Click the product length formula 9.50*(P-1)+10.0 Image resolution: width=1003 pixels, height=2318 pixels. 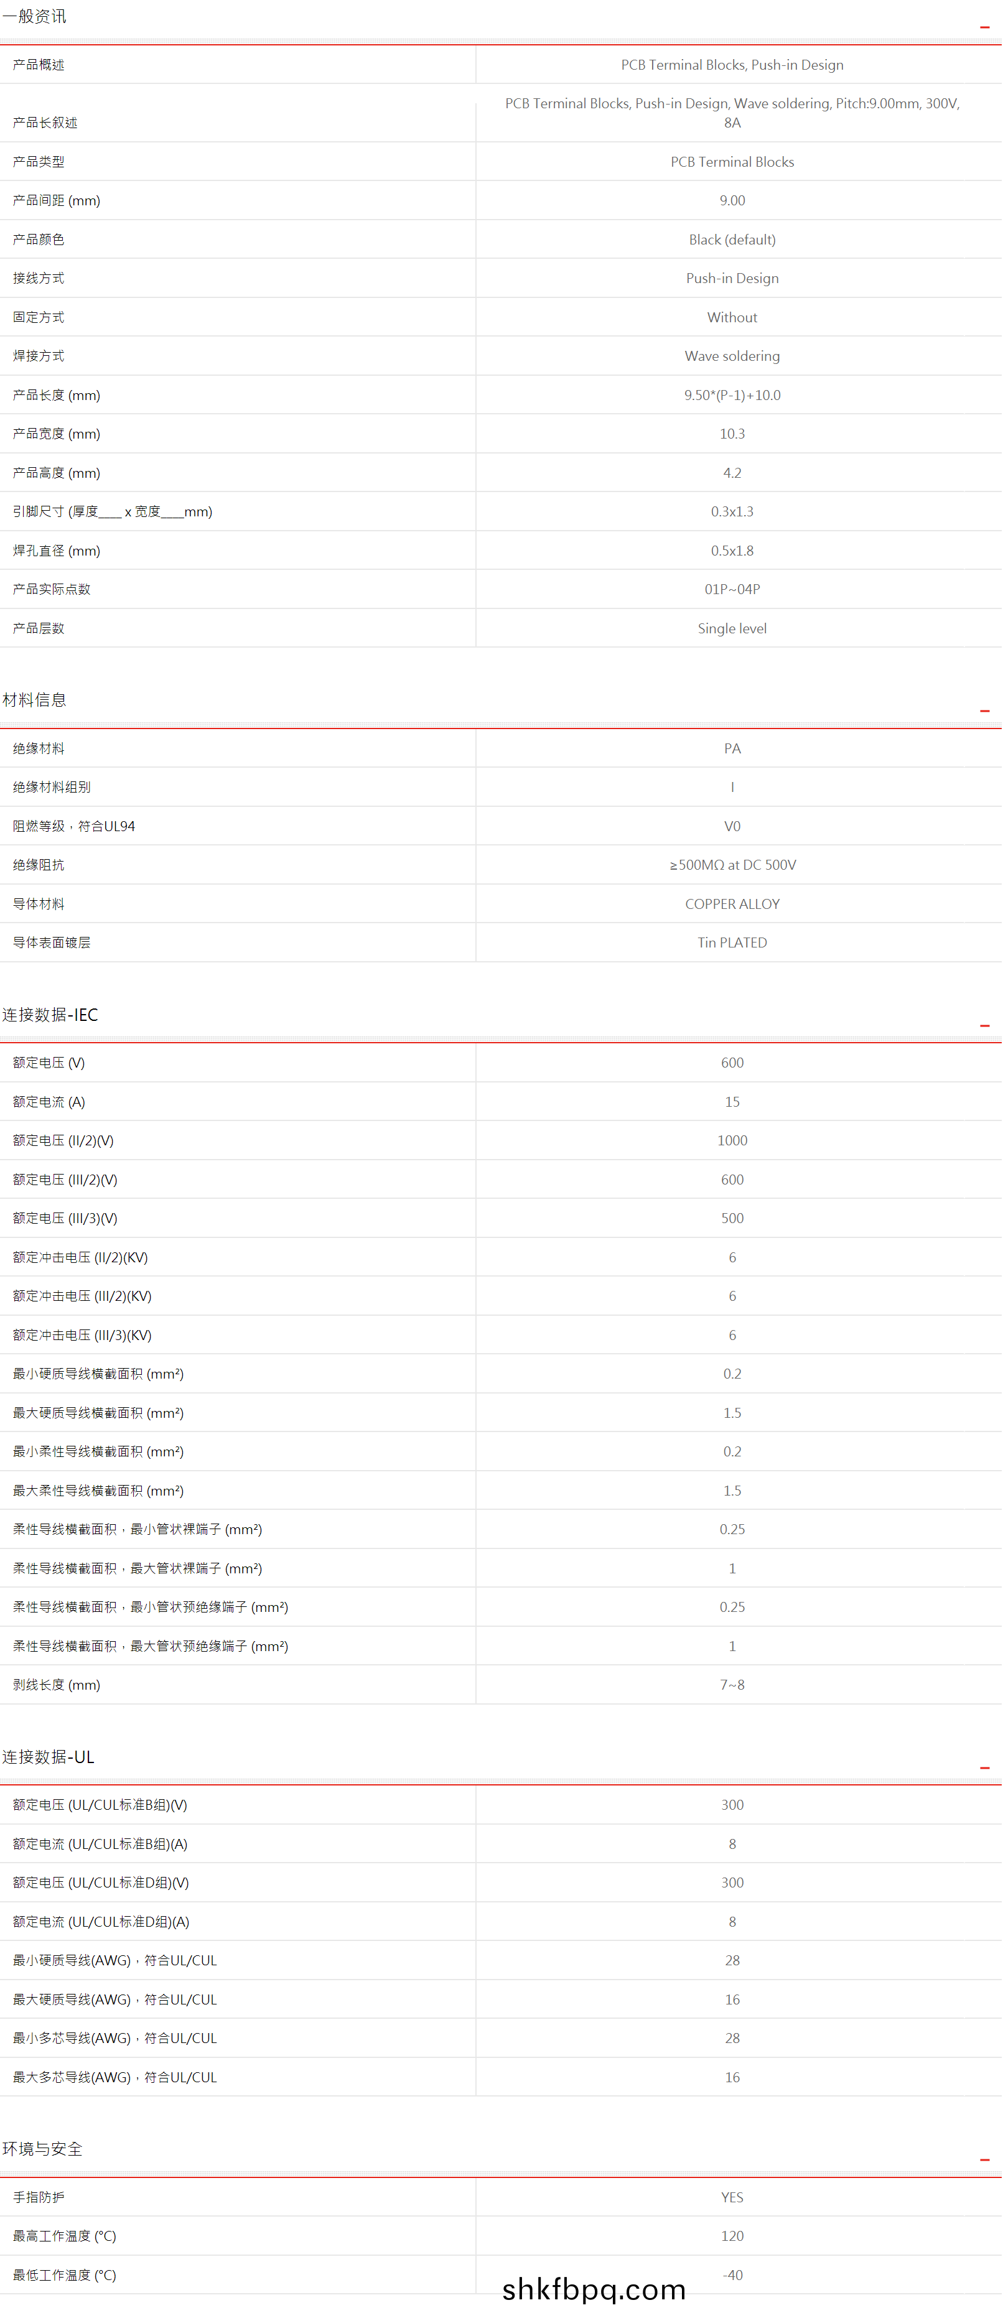(x=732, y=395)
